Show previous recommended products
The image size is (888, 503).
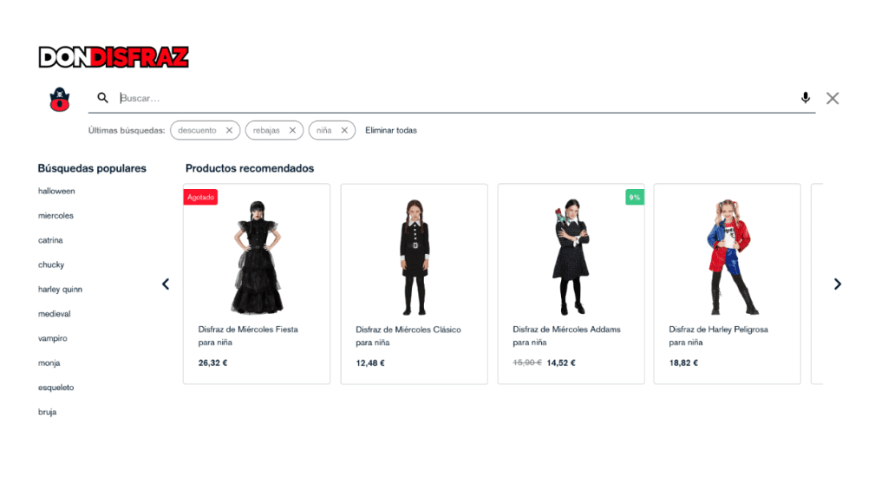tap(166, 284)
